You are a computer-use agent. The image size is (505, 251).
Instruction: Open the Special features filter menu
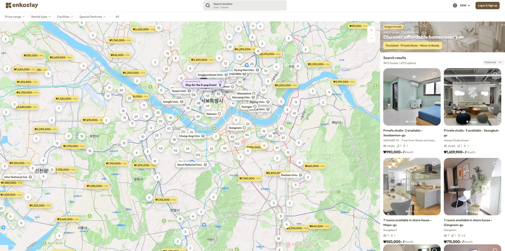[x=92, y=17]
